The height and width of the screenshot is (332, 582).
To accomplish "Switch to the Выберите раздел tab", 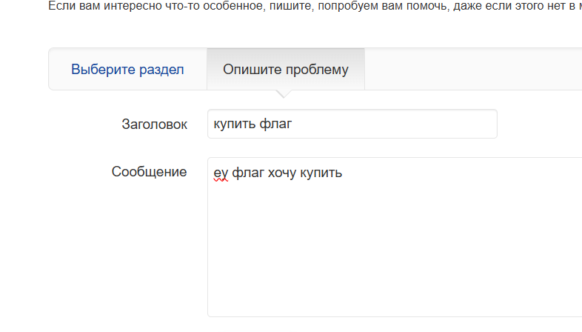I will click(127, 70).
